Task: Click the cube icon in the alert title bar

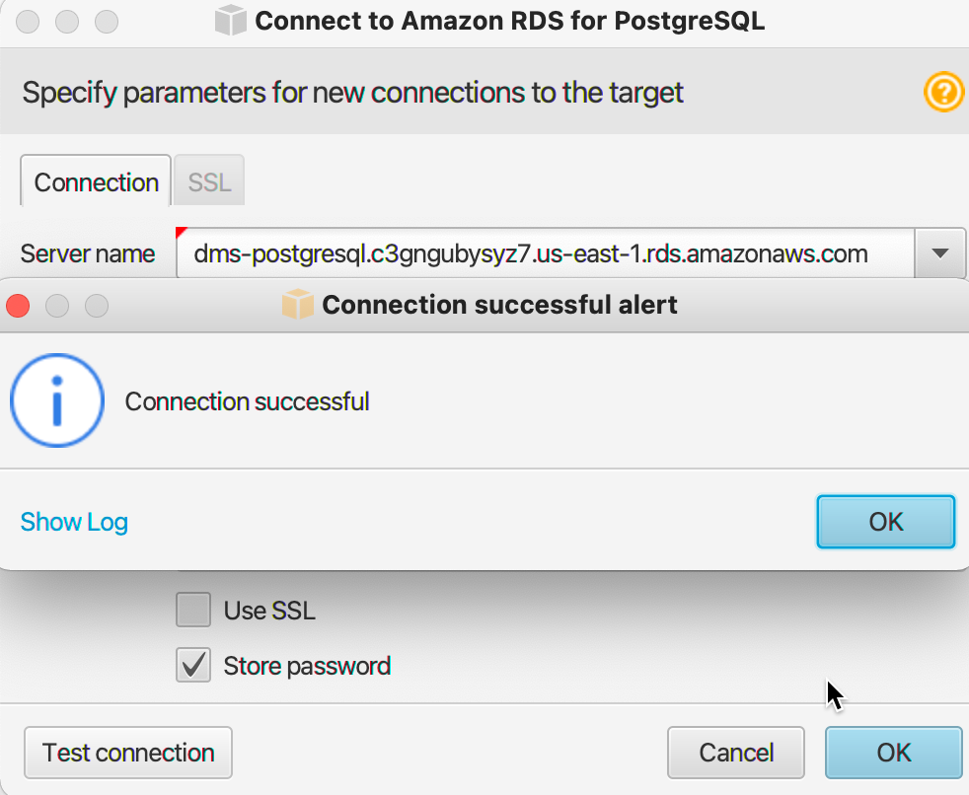Action: point(297,305)
